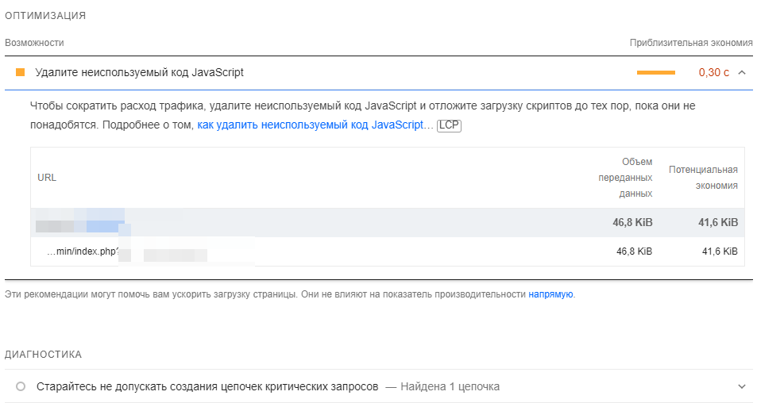757x403 pixels.
Task: Click the LCP badge
Action: (x=449, y=125)
